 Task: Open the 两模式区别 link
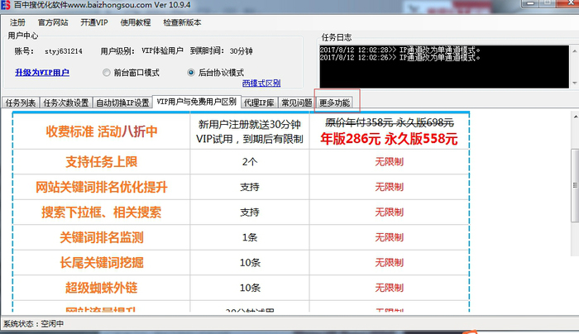[261, 83]
